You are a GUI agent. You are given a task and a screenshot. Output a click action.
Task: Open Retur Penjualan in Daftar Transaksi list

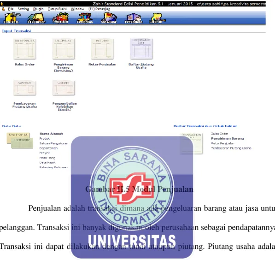[222, 143]
